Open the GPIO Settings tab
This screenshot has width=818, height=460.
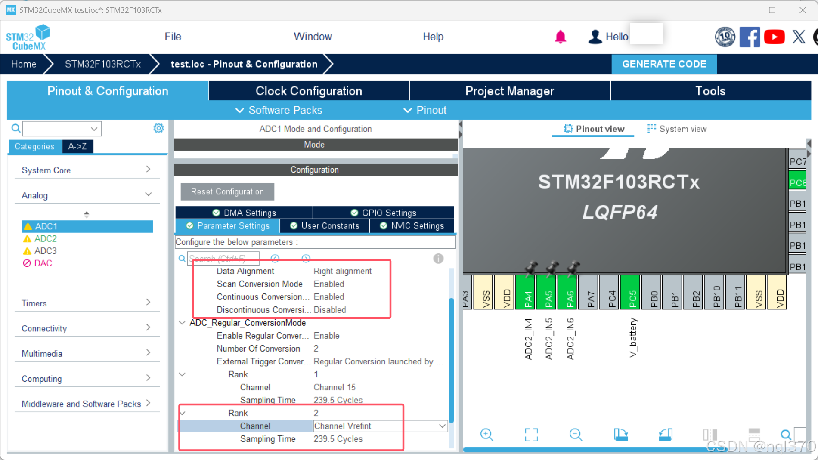(384, 213)
